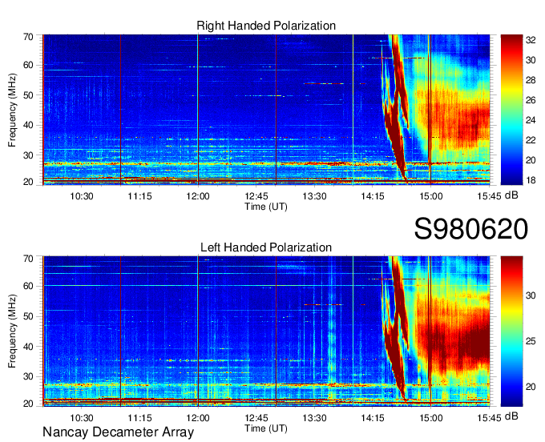Click the 40 MHz tick on Right Handed plot
545x442 pixels.
(x=28, y=126)
